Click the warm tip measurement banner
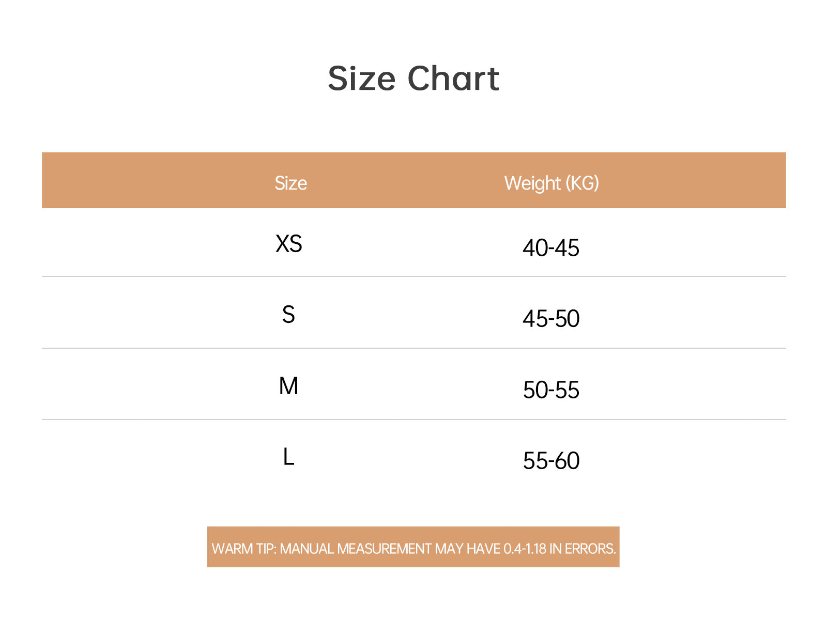827x620 pixels. 413,547
